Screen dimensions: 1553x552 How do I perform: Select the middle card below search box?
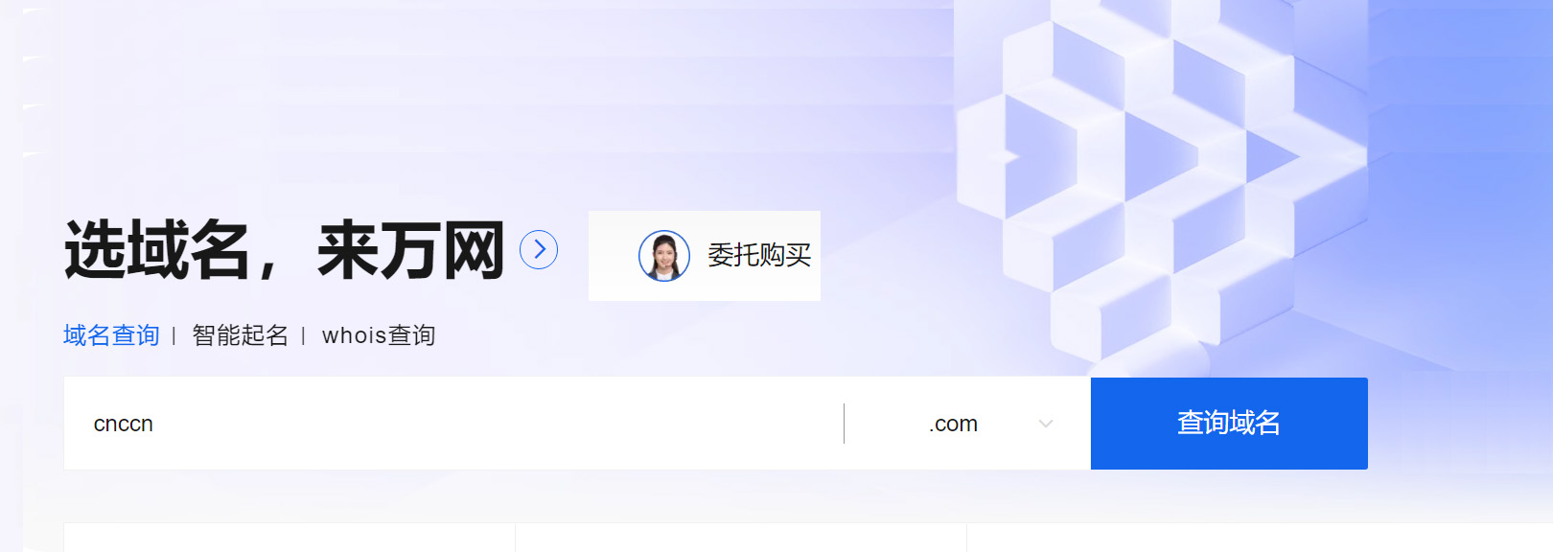pyautogui.click(x=741, y=538)
